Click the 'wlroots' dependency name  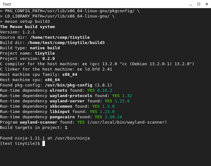coord(59,90)
